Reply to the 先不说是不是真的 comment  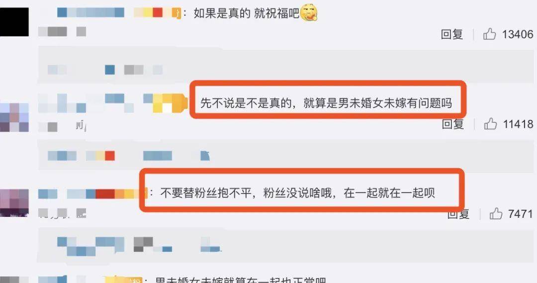pos(453,124)
